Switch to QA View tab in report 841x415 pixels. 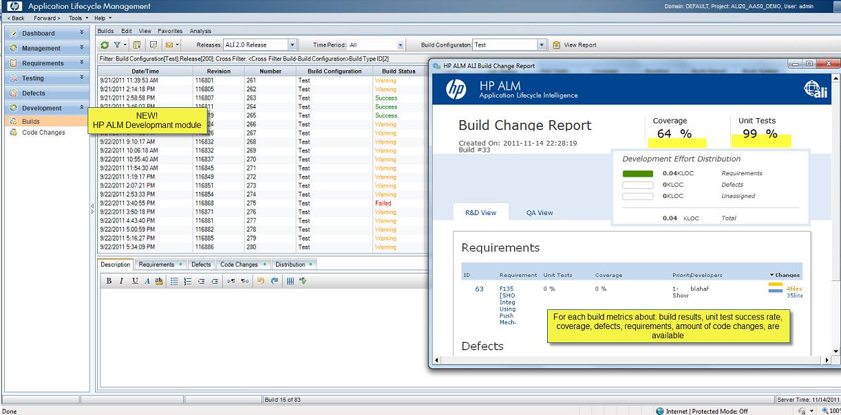click(540, 213)
